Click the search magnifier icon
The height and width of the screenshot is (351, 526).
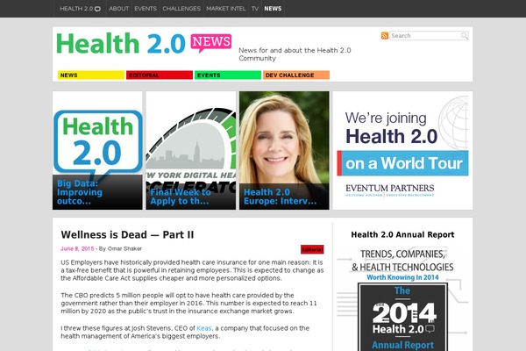tap(465, 36)
